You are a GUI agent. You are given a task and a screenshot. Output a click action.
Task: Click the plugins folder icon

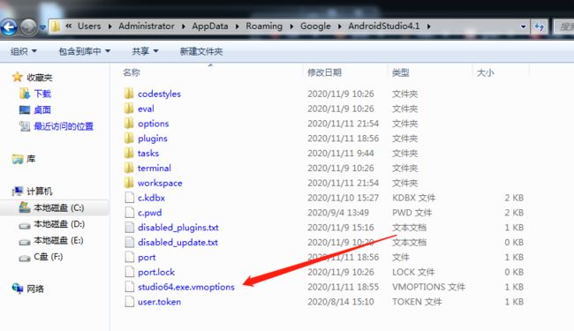coord(129,139)
